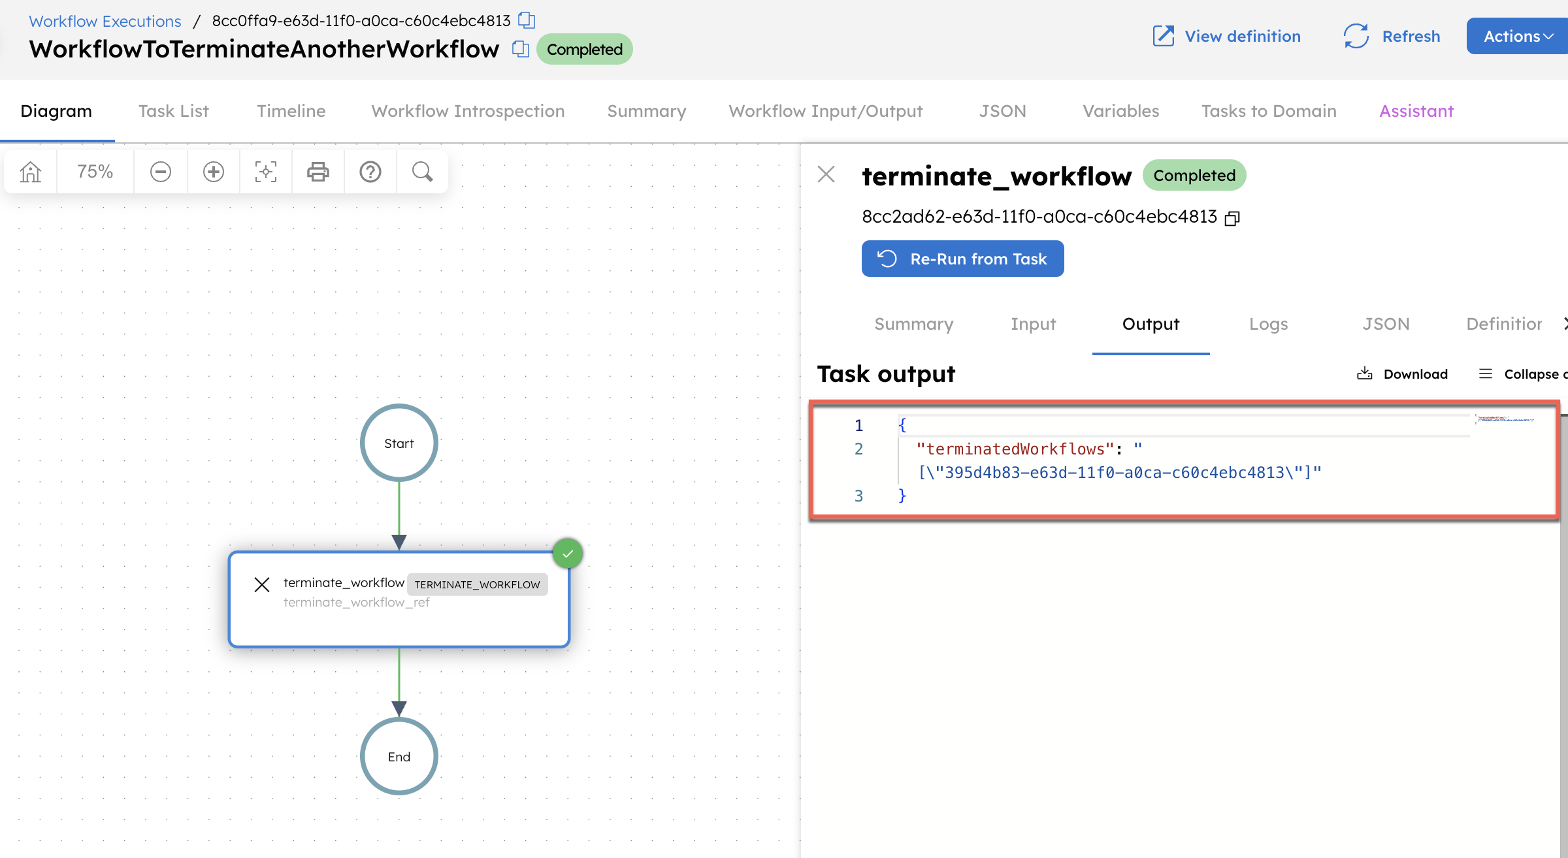Click the 75% zoom level
The width and height of the screenshot is (1568, 858).
pyautogui.click(x=95, y=172)
